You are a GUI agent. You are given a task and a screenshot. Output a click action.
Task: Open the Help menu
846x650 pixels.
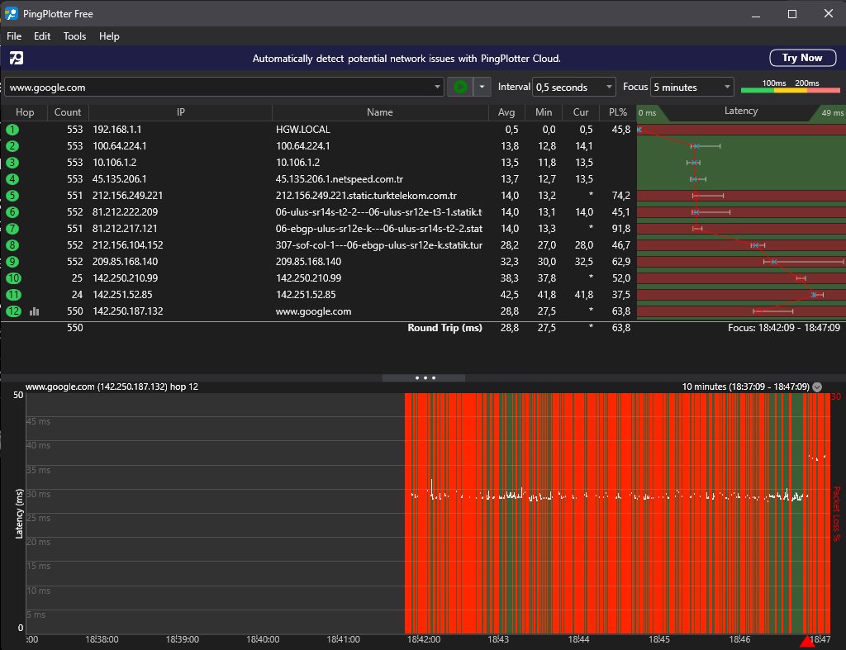[109, 36]
